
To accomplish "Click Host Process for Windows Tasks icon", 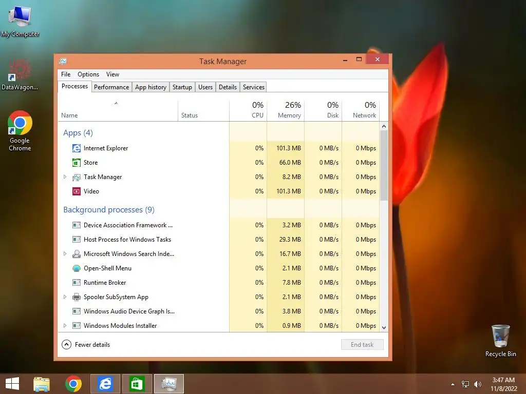I will click(77, 240).
